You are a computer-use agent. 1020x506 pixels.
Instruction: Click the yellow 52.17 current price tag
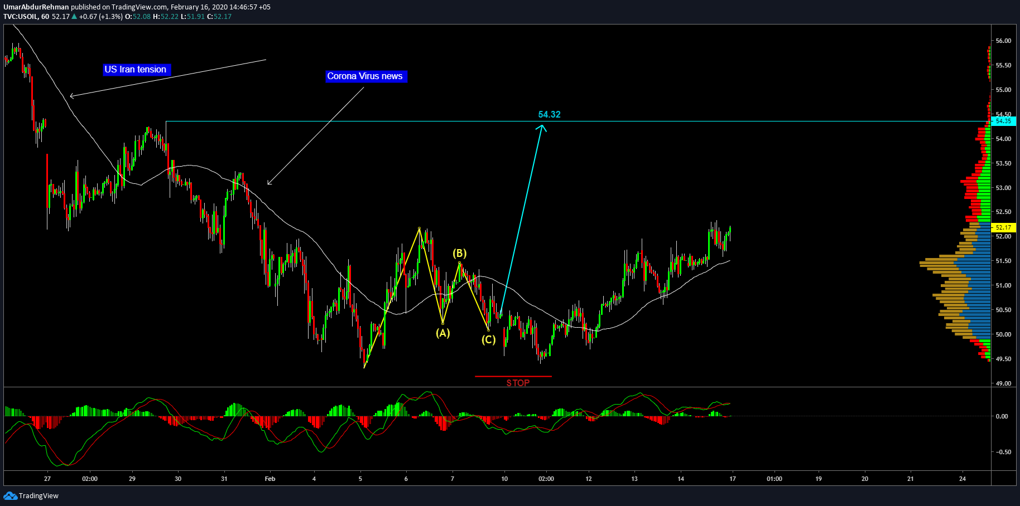click(x=1003, y=227)
